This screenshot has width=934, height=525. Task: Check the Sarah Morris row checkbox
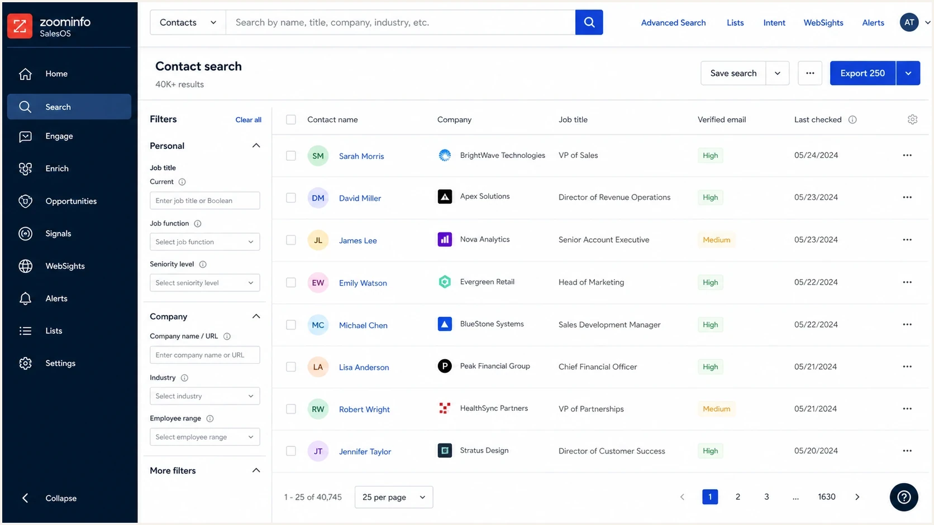(291, 156)
